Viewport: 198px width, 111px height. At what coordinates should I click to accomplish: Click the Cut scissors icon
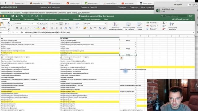pos(9,23)
